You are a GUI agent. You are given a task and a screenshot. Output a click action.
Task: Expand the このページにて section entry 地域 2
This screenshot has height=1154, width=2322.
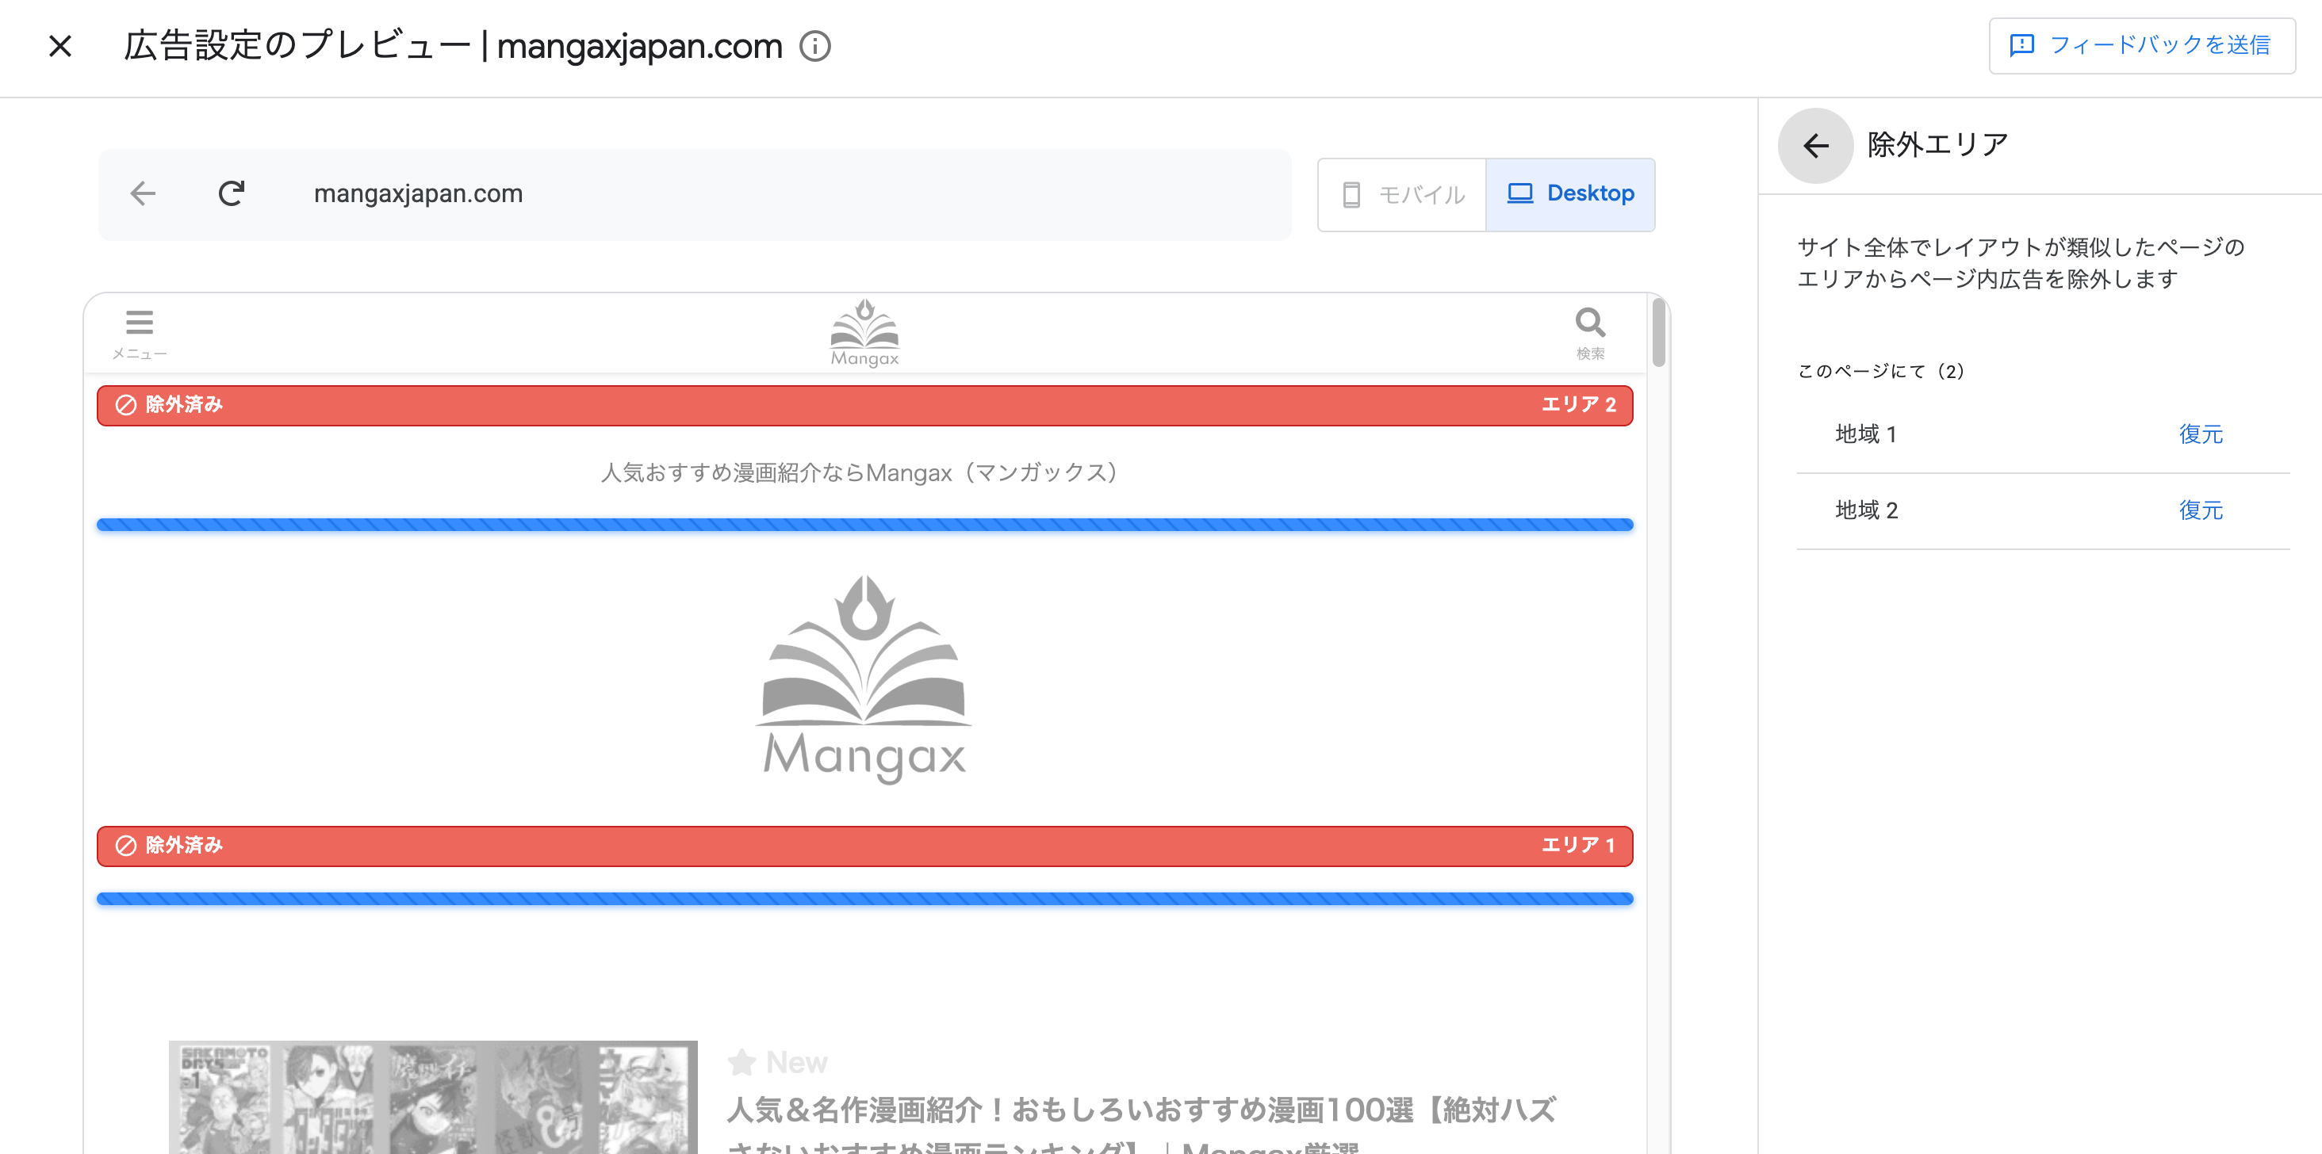[x=1866, y=510]
